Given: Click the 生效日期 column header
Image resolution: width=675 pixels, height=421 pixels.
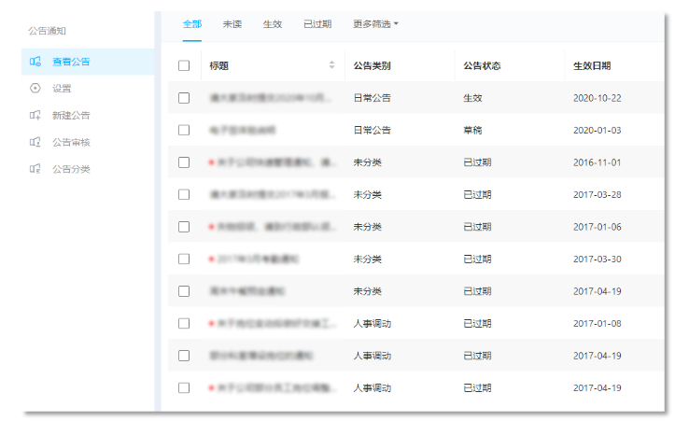Looking at the screenshot, I should [x=592, y=65].
